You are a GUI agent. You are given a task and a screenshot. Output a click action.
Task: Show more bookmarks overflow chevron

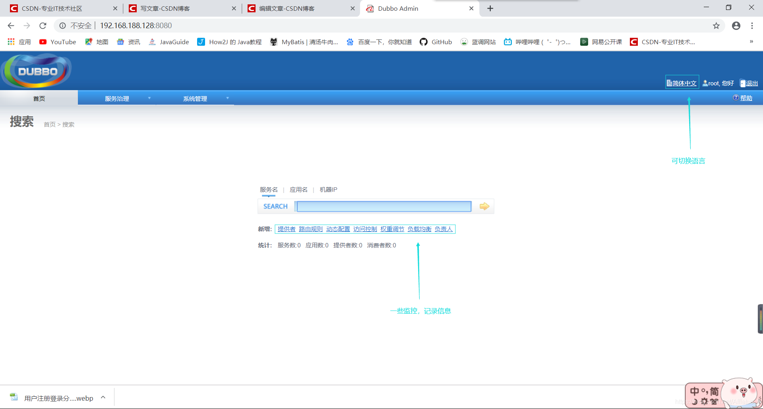751,41
